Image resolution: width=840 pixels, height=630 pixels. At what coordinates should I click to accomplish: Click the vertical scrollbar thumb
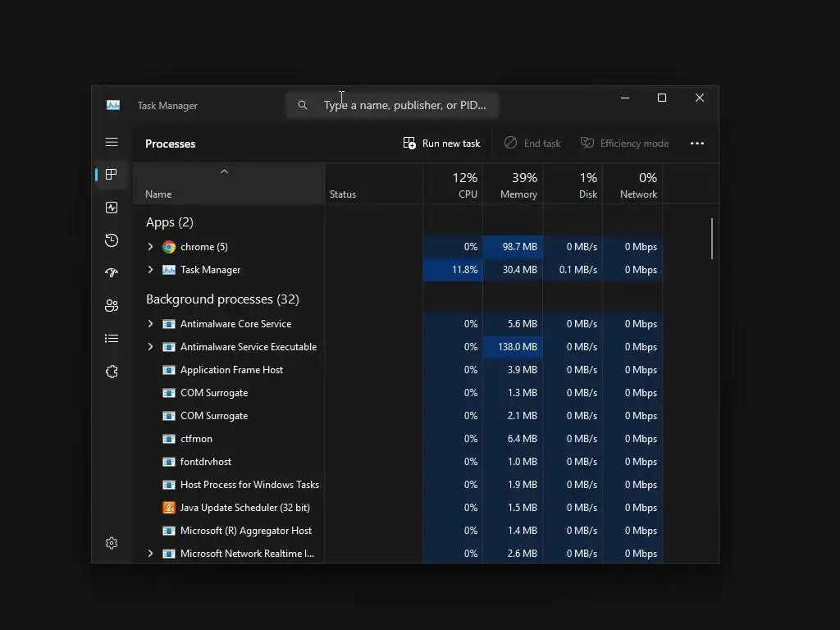(712, 239)
